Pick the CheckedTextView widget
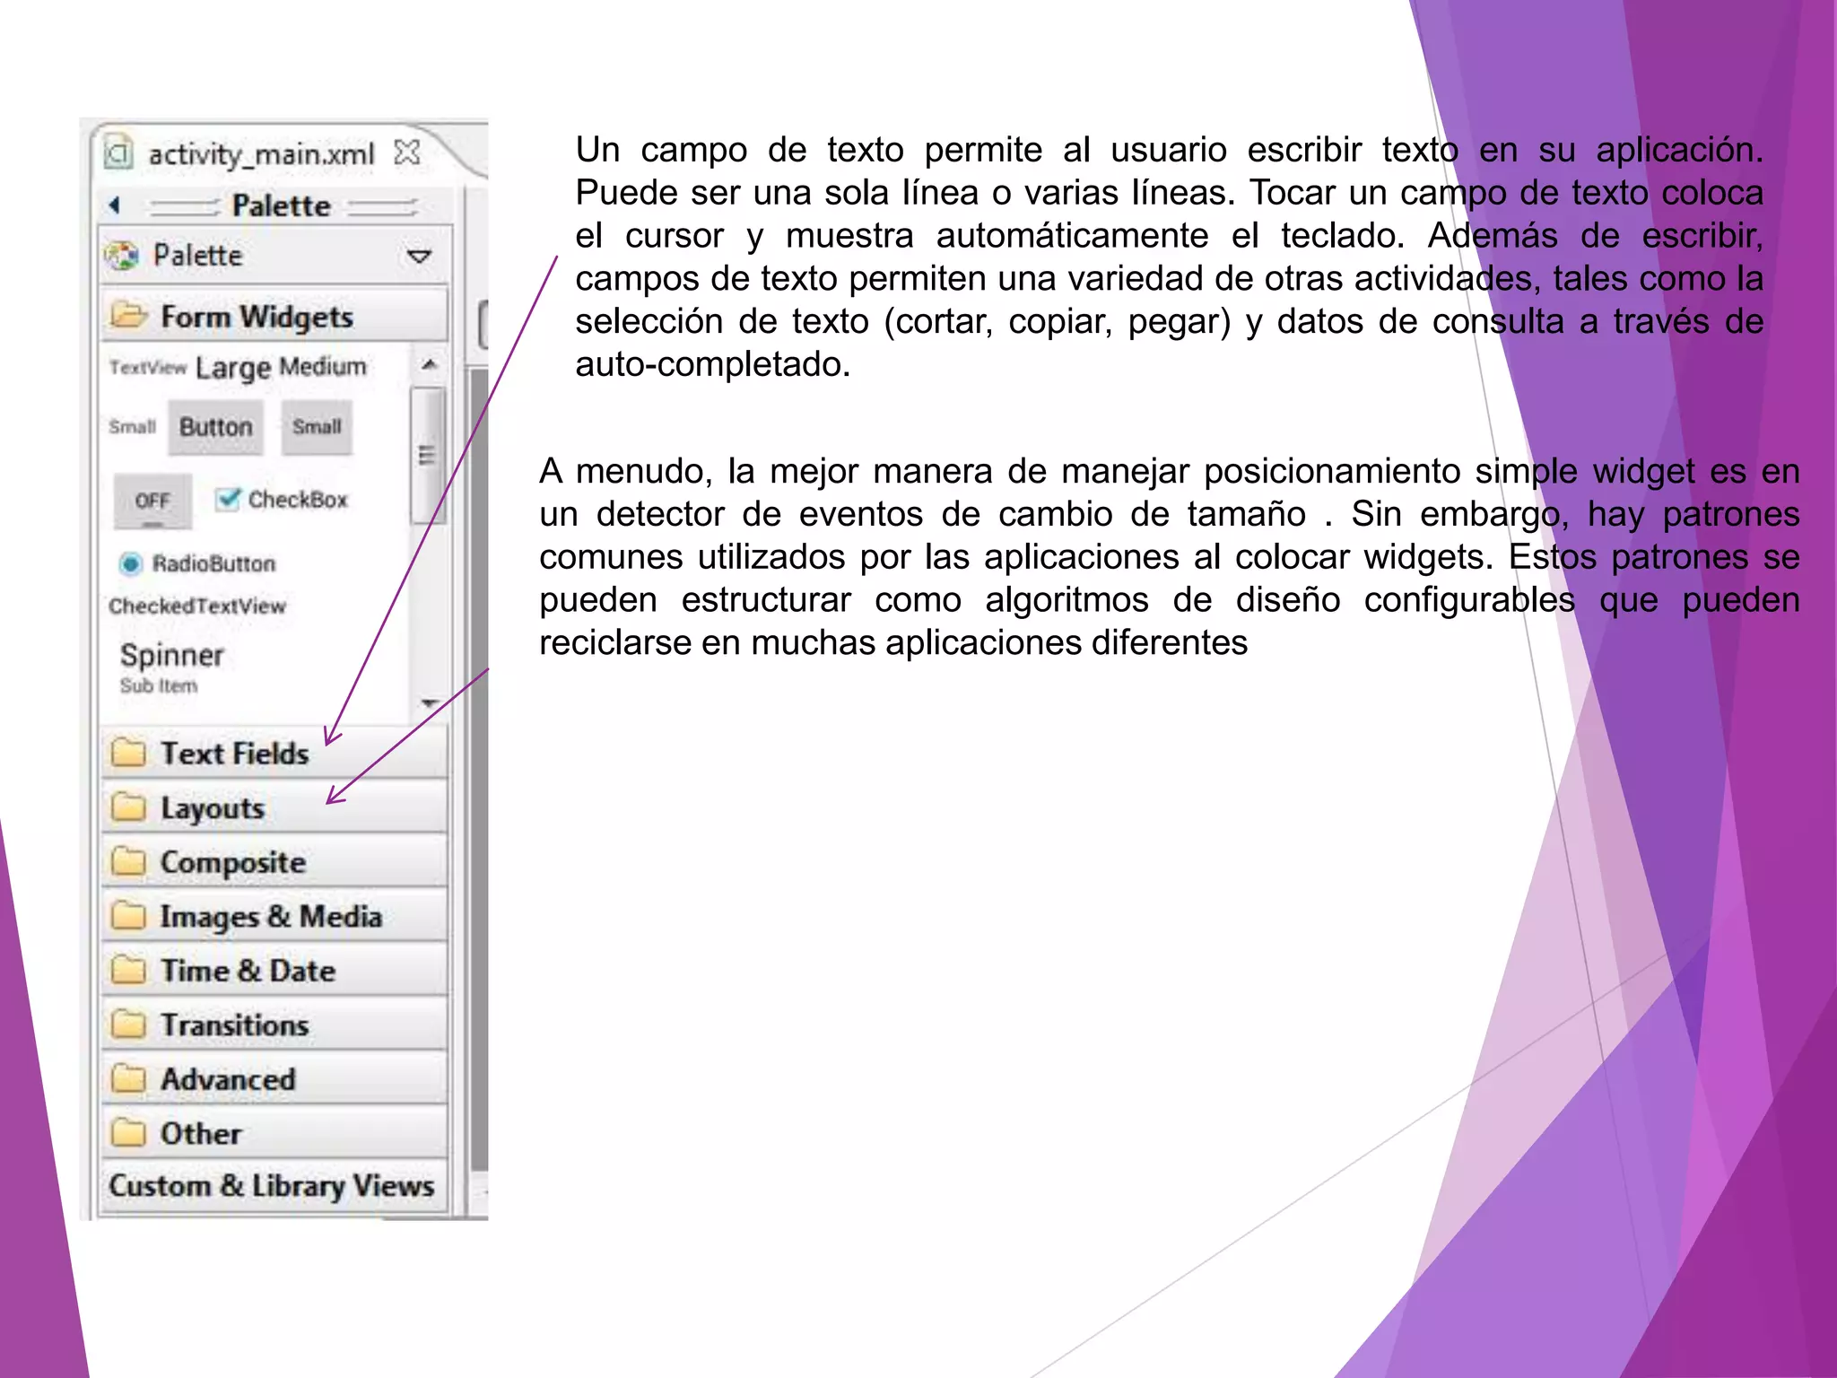The width and height of the screenshot is (1837, 1378). coord(197,606)
